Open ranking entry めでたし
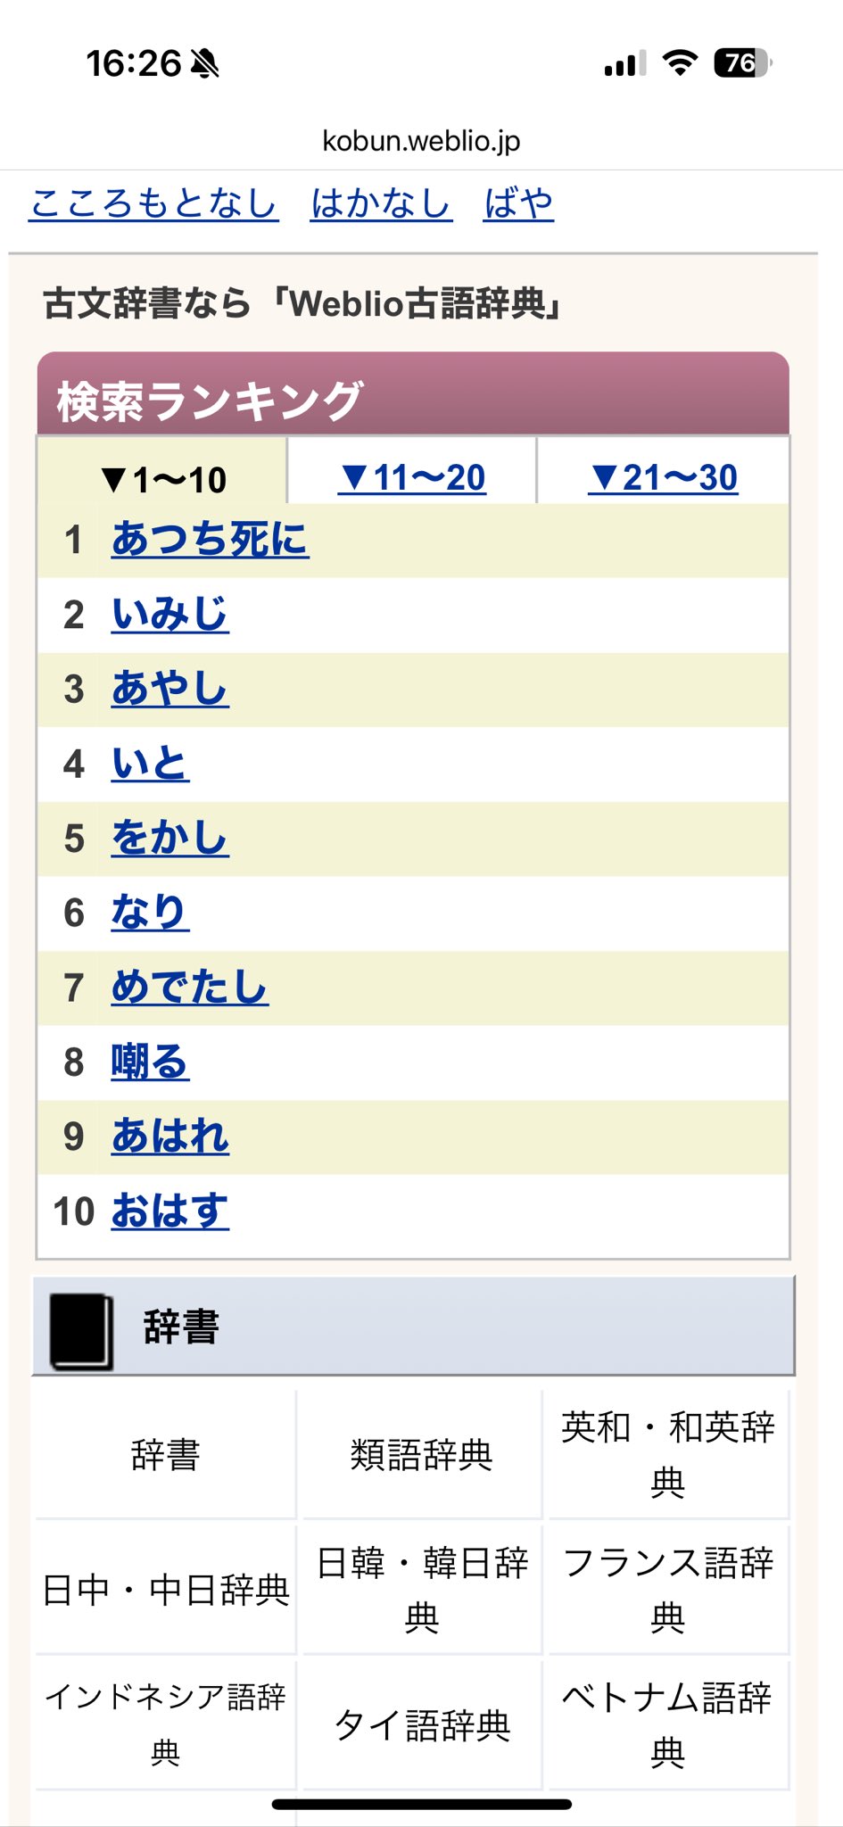The image size is (843, 1827). click(x=189, y=988)
